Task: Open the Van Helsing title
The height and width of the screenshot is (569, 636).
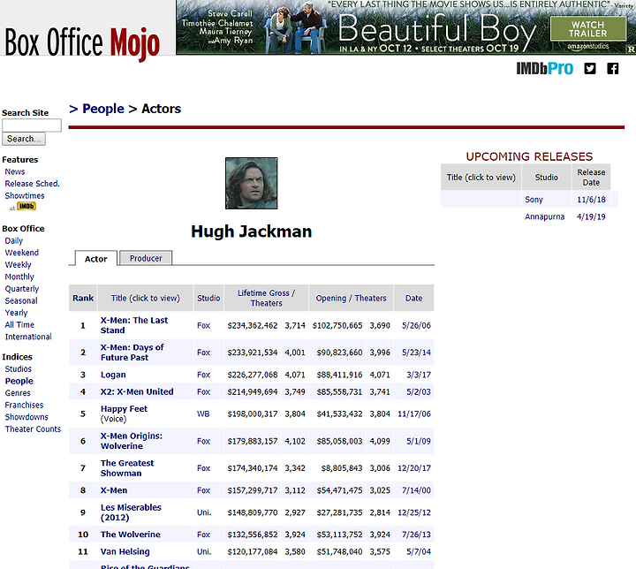Action: [125, 551]
